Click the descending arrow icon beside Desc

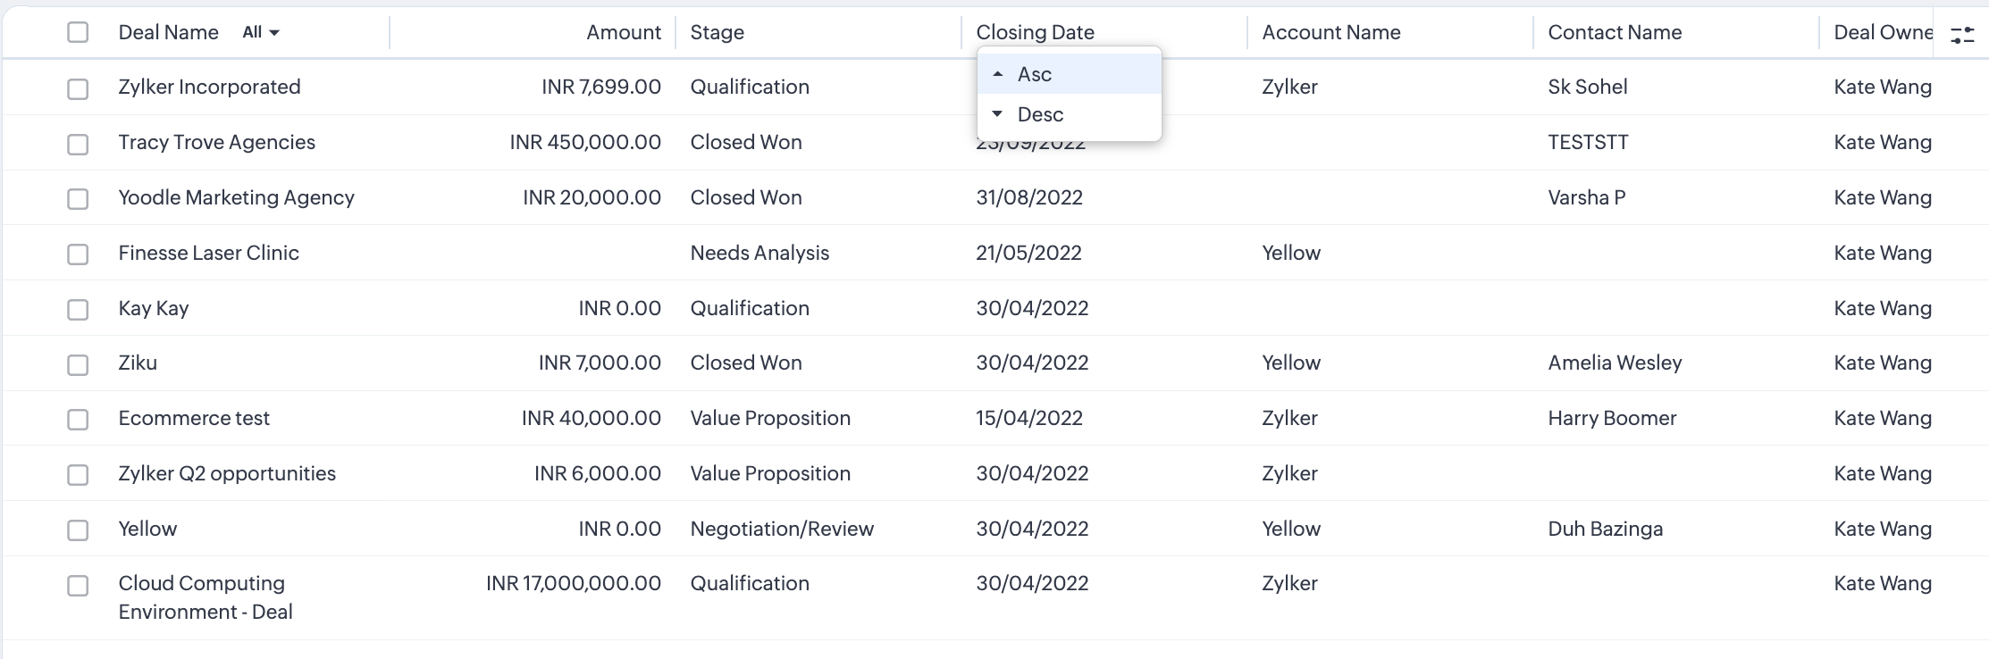click(998, 114)
